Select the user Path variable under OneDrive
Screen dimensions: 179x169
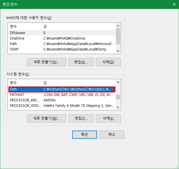tap(62, 44)
